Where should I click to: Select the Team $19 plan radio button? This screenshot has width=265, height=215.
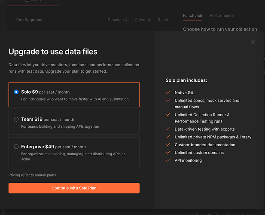point(16,119)
